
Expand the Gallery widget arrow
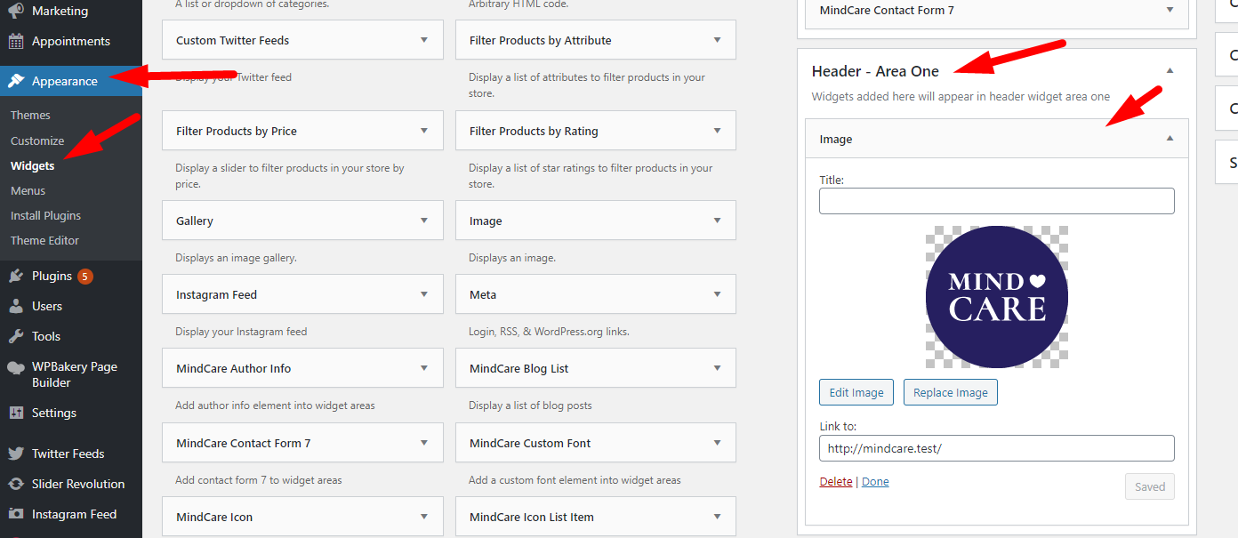pos(424,221)
